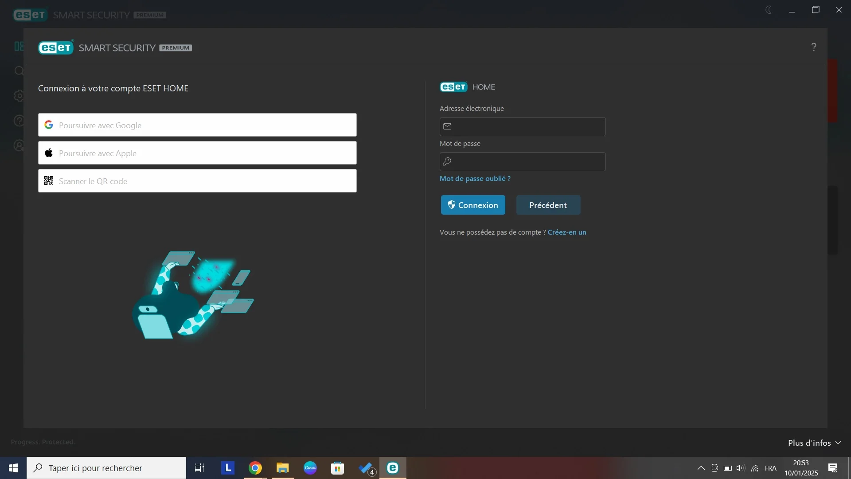Click the Taper ici pour rechercher box
Viewport: 851px width, 479px height.
pos(106,468)
